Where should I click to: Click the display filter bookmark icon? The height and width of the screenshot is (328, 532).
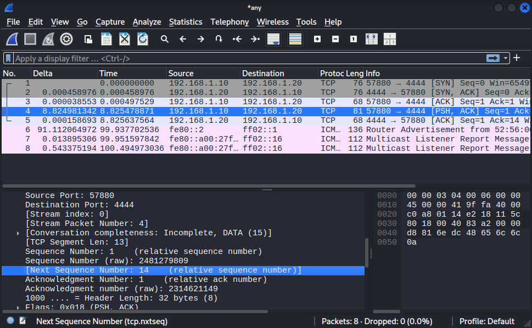[x=8, y=58]
